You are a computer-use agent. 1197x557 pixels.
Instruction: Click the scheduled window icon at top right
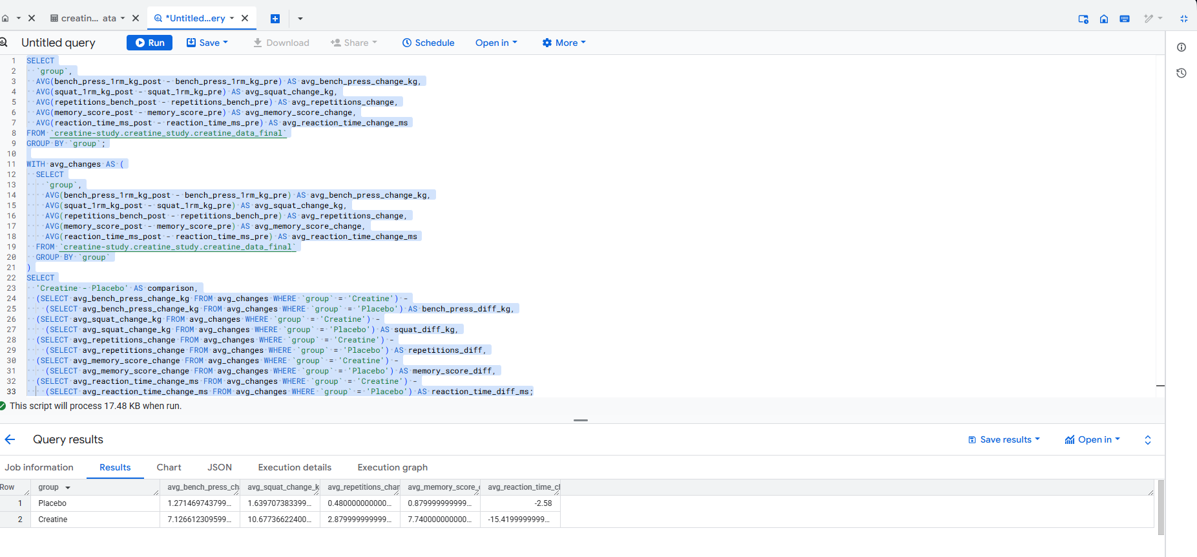pyautogui.click(x=1083, y=19)
